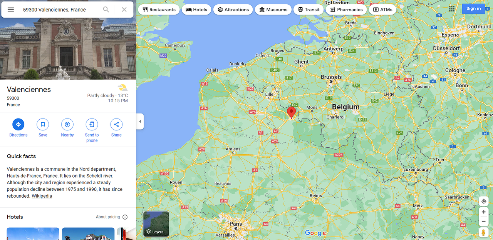Click the Hotels section heading
The image size is (493, 240).
[15, 217]
